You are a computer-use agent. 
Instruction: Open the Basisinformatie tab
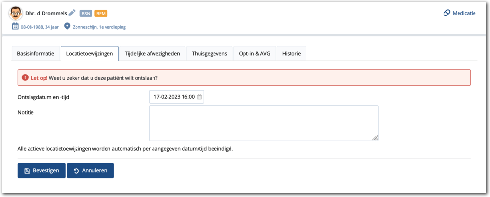[35, 54]
